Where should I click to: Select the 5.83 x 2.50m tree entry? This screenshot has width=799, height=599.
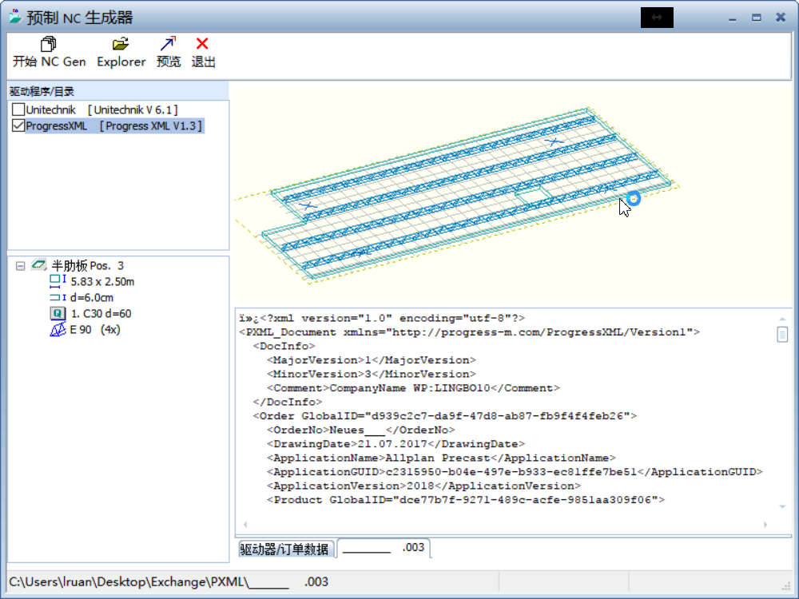[102, 282]
